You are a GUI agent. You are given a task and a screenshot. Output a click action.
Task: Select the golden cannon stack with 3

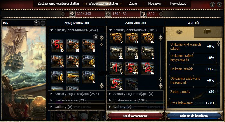(x=73, y=77)
